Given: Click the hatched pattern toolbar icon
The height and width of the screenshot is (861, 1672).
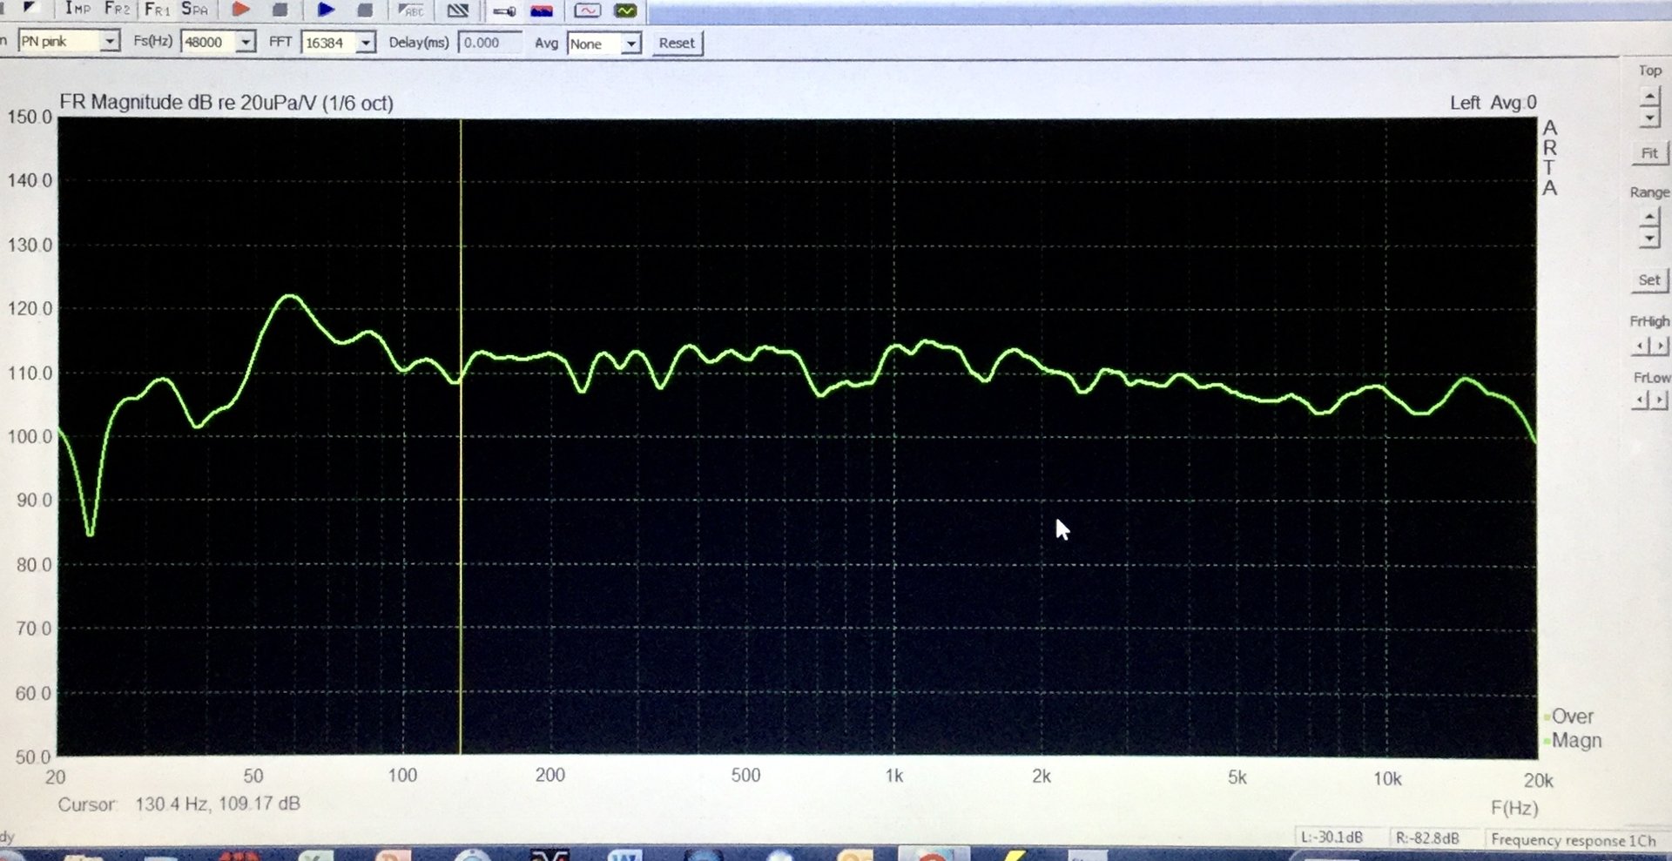Looking at the screenshot, I should (457, 10).
